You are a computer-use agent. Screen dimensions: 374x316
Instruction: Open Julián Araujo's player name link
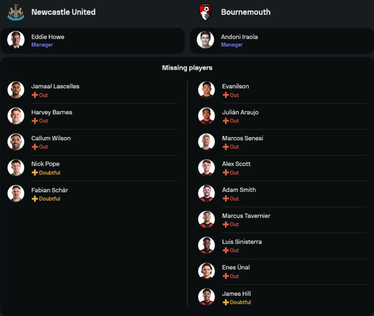click(240, 112)
